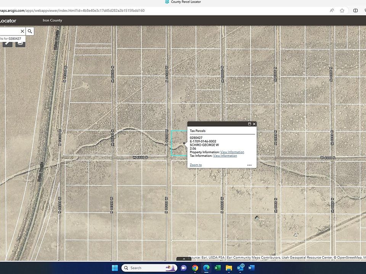Maximize the Tax Parcels popup
Image resolution: width=366 pixels, height=274 pixels.
(x=249, y=124)
